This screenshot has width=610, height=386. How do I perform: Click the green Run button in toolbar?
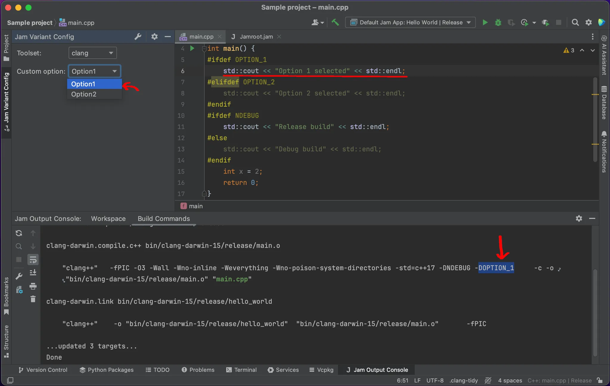coord(485,22)
